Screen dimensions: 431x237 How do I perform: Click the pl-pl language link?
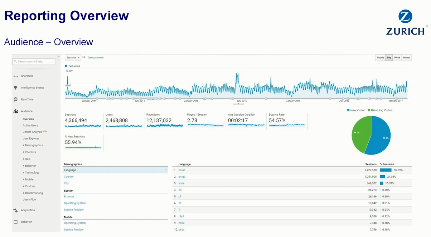181,216
